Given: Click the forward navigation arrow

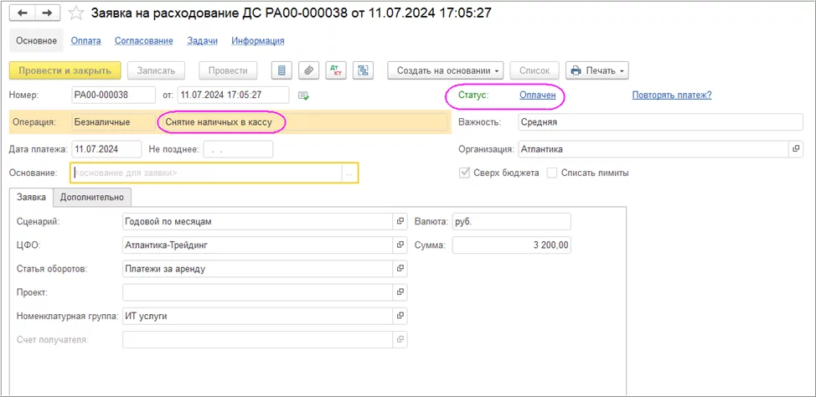Looking at the screenshot, I should (47, 13).
